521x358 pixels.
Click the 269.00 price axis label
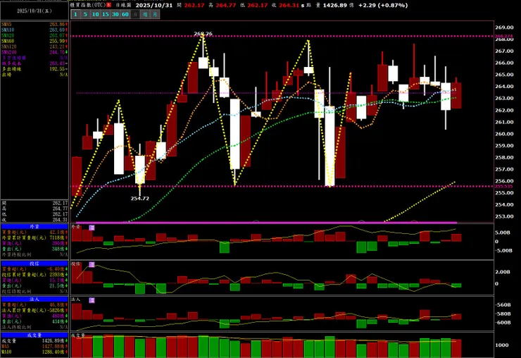[x=504, y=27]
